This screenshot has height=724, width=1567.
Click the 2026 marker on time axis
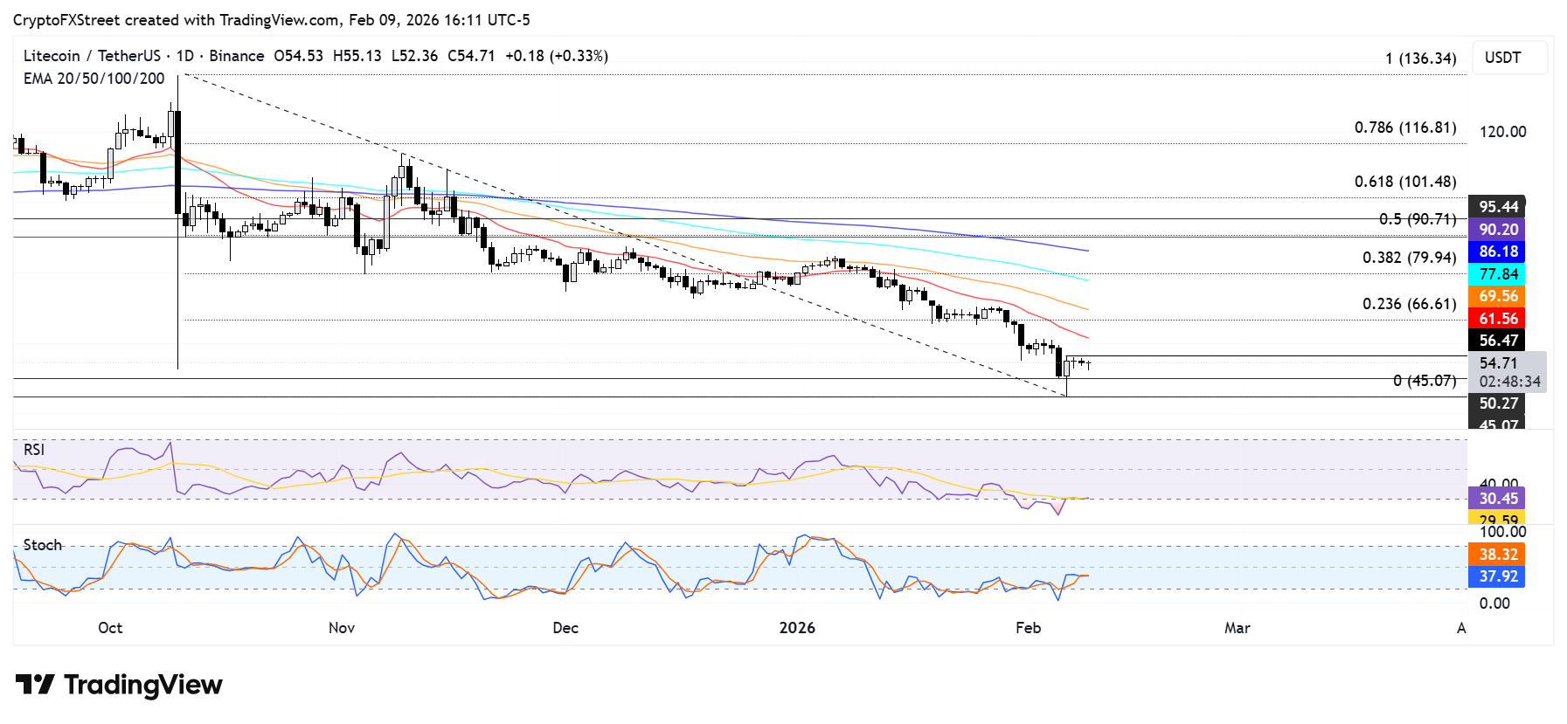click(x=797, y=628)
